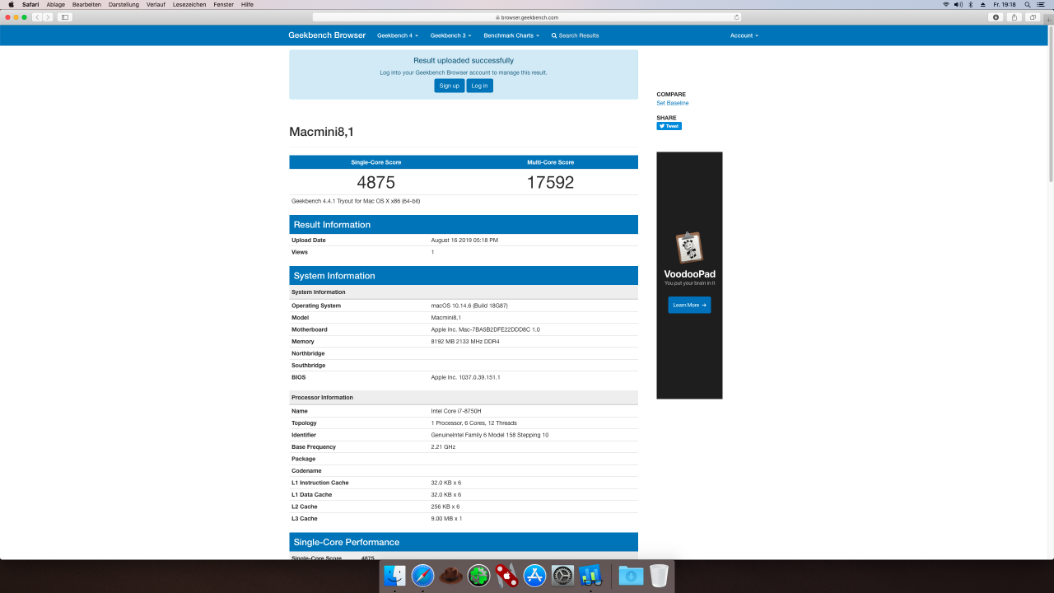The width and height of the screenshot is (1054, 593).
Task: Select single-core score 4875
Action: 376,182
